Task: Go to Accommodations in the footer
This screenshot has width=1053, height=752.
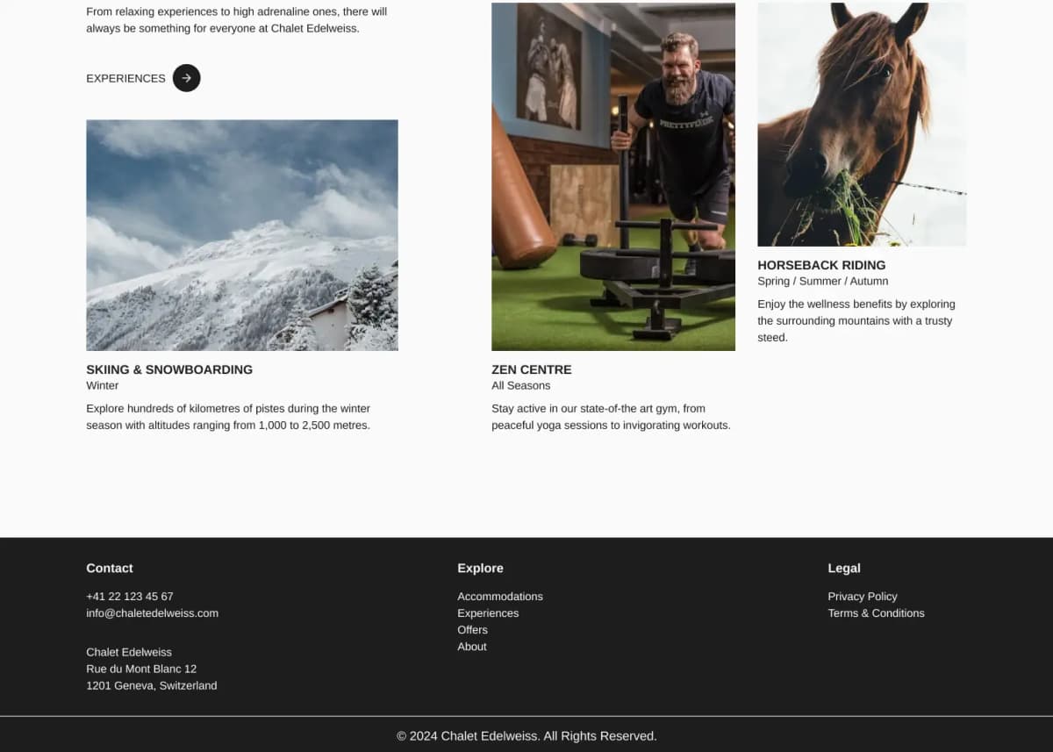Action: click(x=500, y=596)
